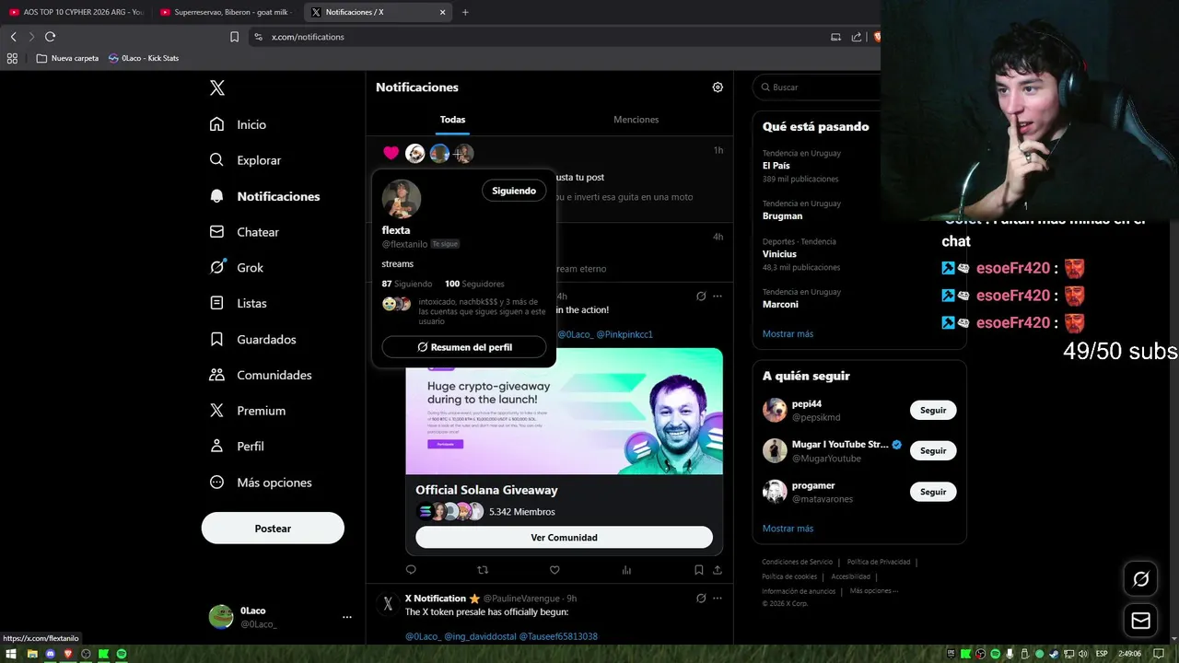Click the Ver Comunidad button

564,538
